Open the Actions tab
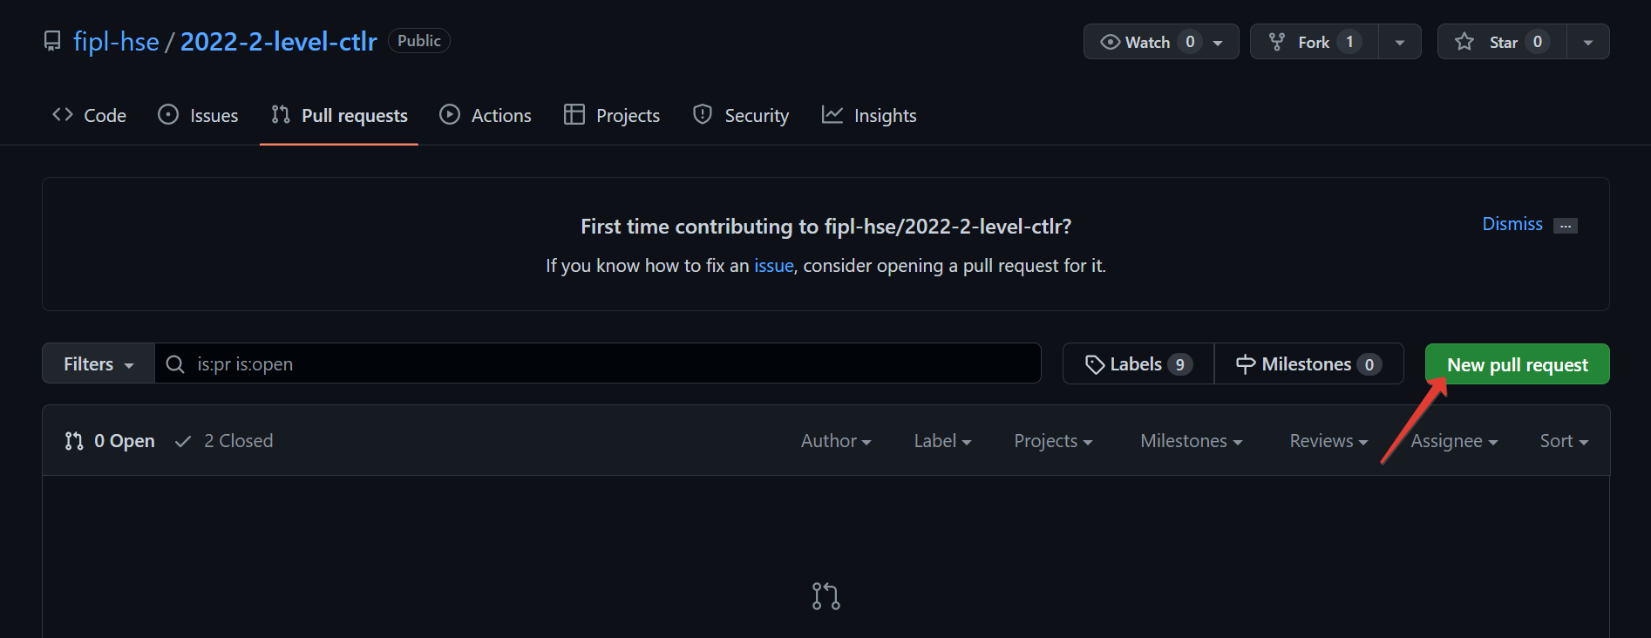 point(486,115)
